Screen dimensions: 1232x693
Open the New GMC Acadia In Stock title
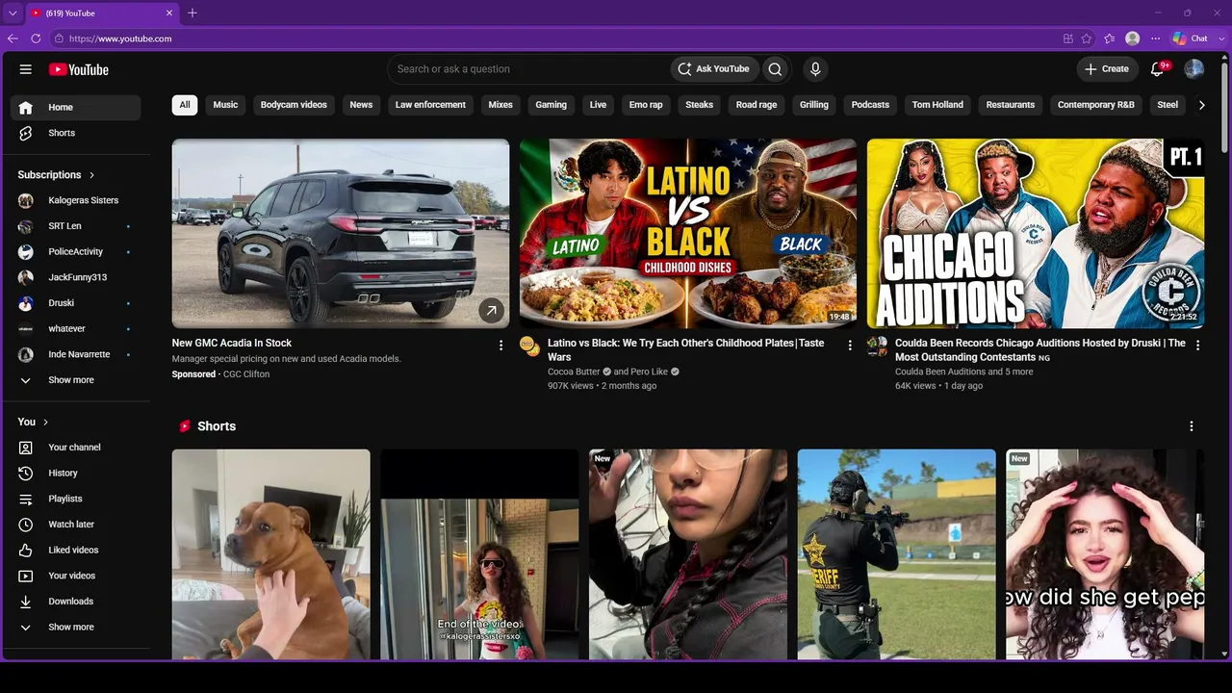point(232,344)
